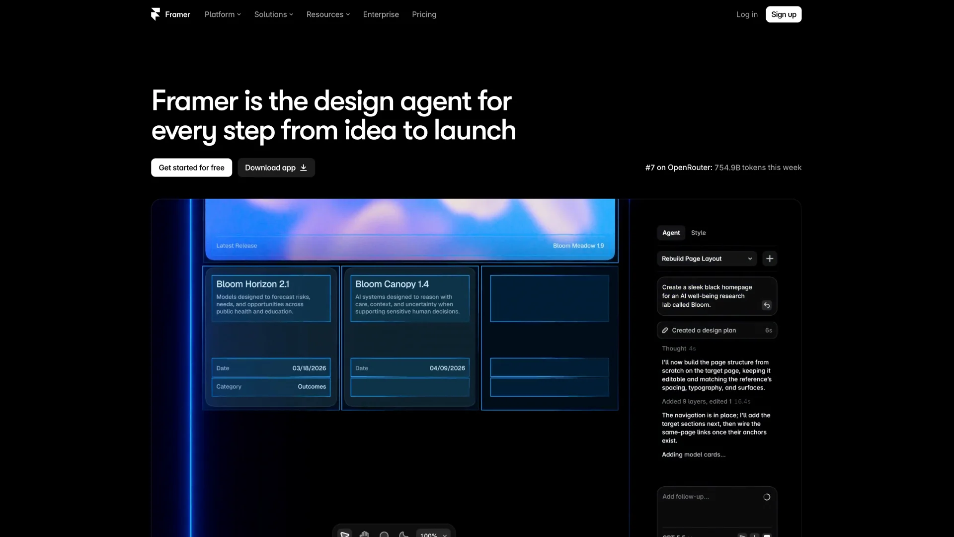This screenshot has height=537, width=954.
Task: Click the Bloom Horizon 2.1 description text
Action: 263,304
